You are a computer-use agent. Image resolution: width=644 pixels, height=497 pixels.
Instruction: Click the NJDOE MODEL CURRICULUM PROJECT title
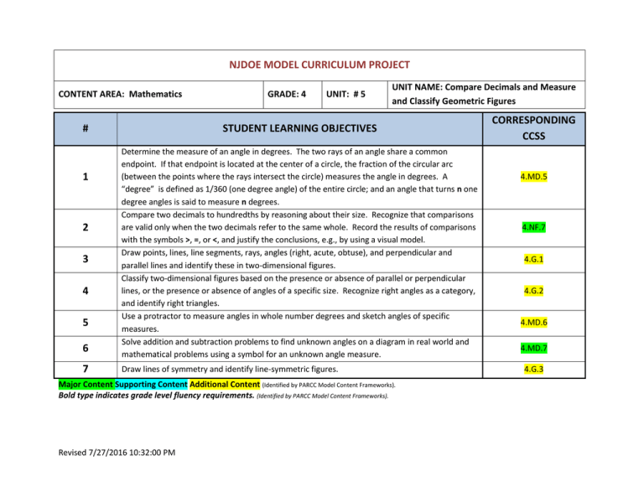coord(319,65)
